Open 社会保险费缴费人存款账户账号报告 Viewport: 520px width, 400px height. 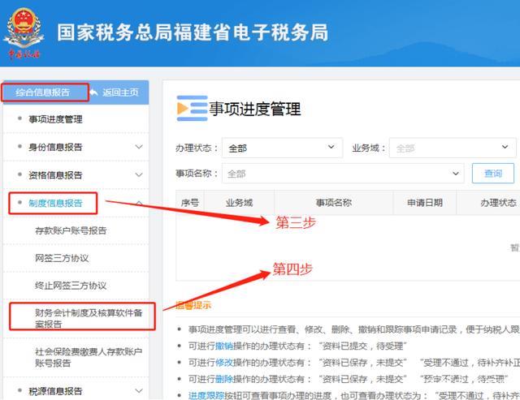click(88, 358)
